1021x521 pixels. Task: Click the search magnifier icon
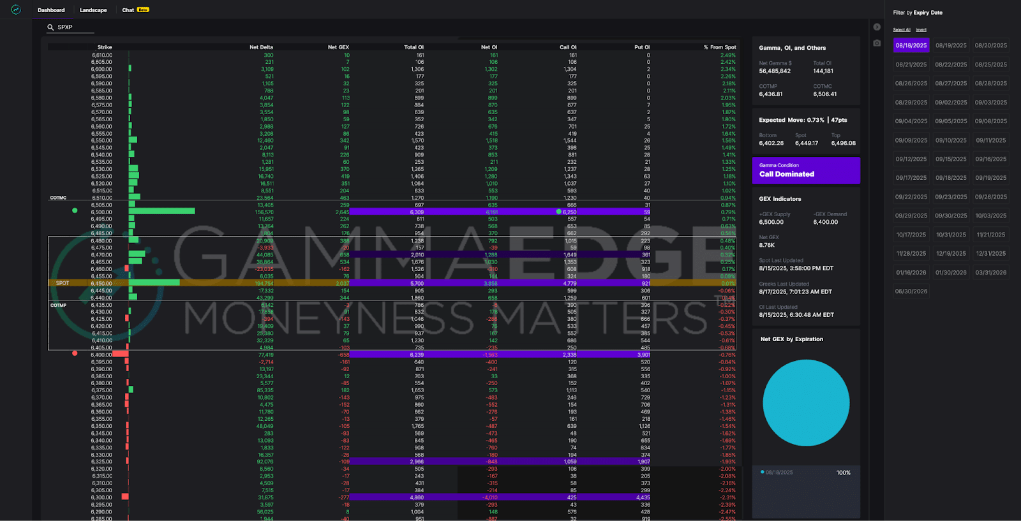pyautogui.click(x=50, y=27)
